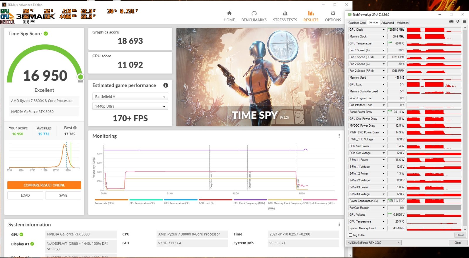Click the 105.8 % TDP power value

pyautogui.click(x=397, y=201)
